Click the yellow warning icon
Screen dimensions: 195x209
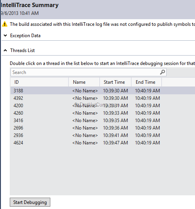[5, 24]
